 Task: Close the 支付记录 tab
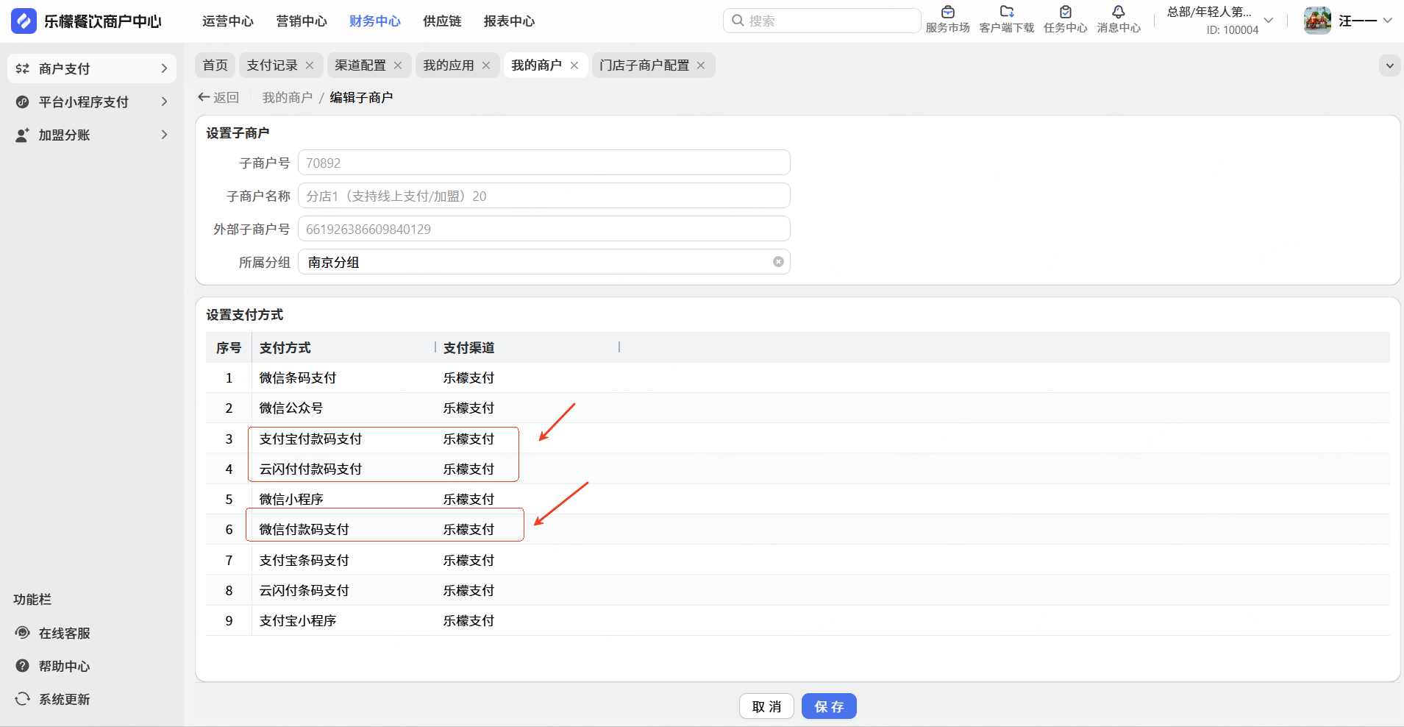pyautogui.click(x=310, y=65)
